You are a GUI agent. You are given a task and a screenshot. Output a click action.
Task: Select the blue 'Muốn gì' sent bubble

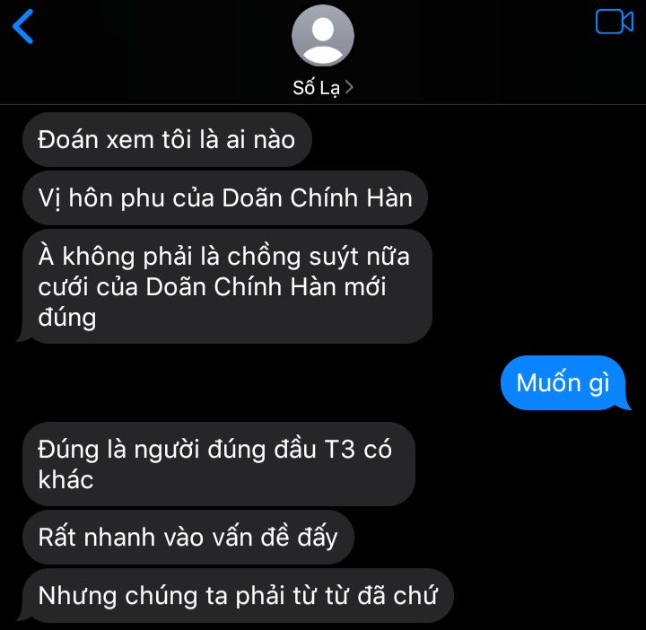(x=565, y=383)
